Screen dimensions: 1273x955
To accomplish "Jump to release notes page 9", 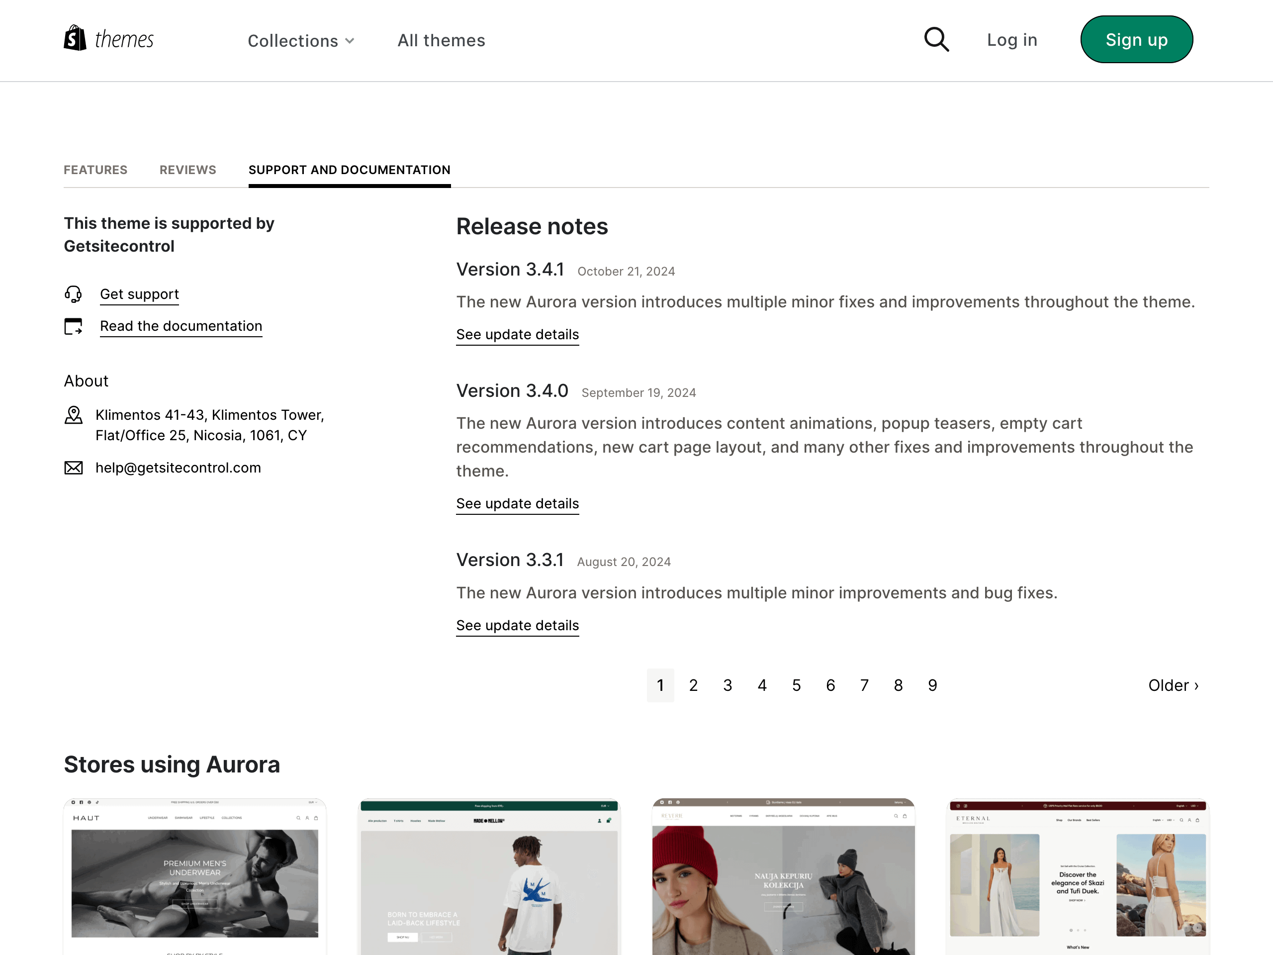I will (x=932, y=685).
